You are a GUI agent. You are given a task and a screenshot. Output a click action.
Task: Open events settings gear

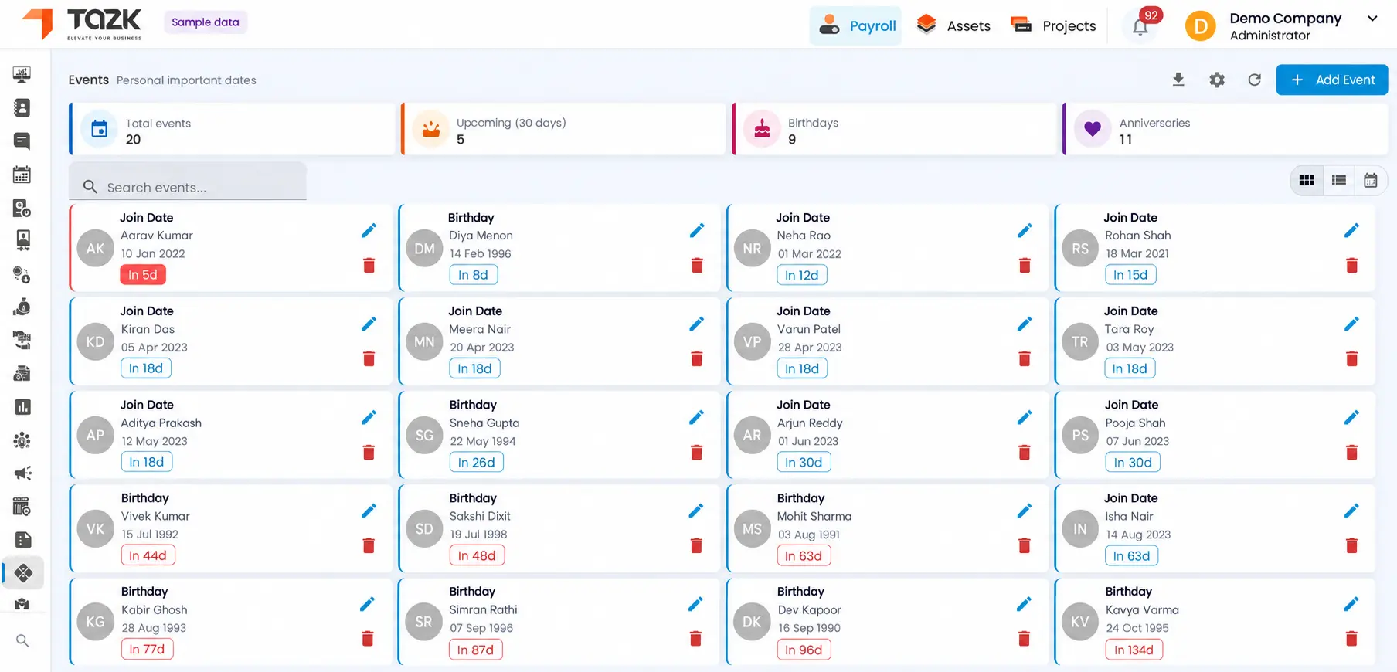coord(1217,80)
